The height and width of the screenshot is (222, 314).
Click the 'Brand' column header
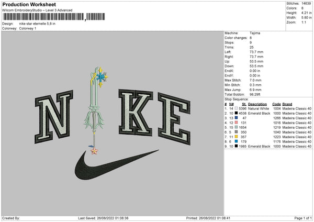click(x=287, y=104)
